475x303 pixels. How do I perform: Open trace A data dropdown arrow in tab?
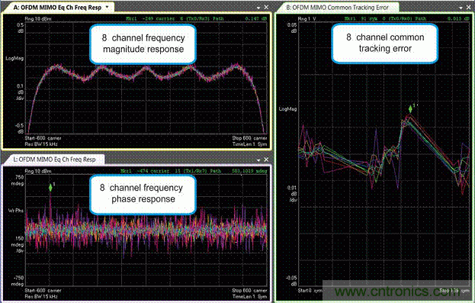tap(107, 7)
